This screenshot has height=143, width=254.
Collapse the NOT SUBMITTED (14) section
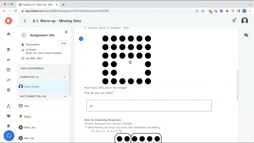[65, 97]
